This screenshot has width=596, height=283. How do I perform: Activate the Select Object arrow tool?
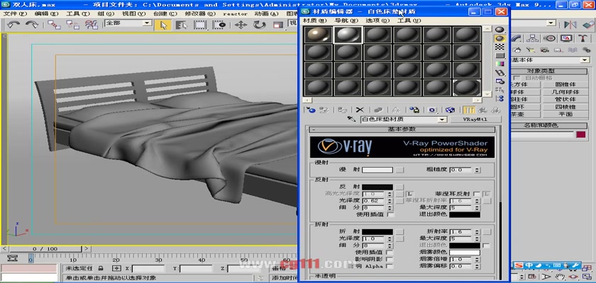(163, 25)
